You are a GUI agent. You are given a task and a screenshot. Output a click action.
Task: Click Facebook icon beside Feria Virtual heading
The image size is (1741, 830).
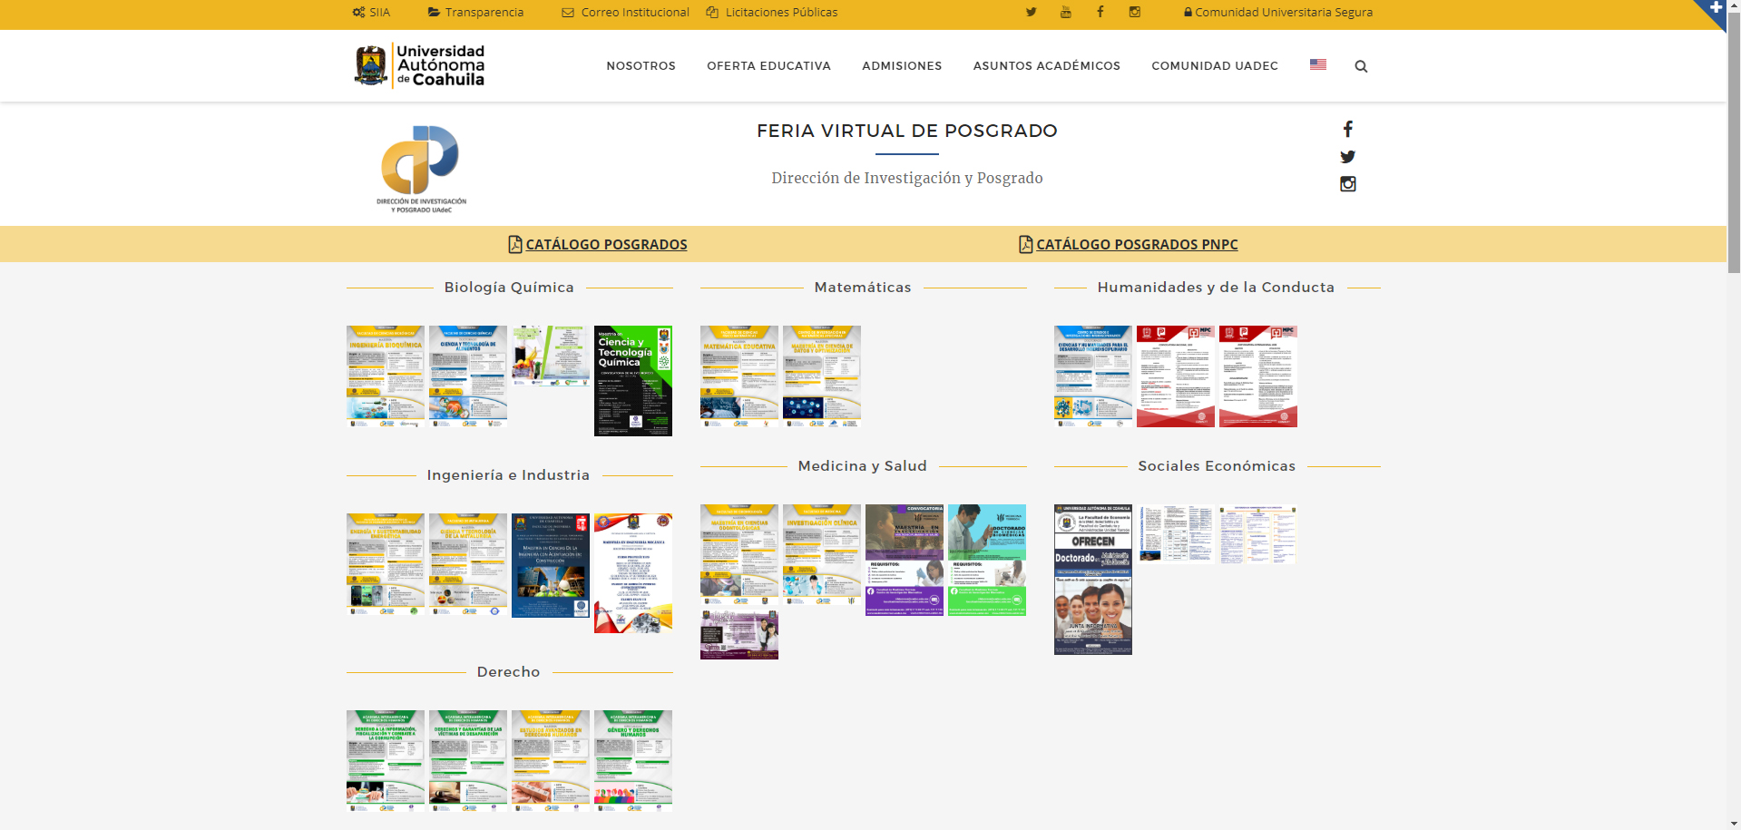pyautogui.click(x=1347, y=129)
